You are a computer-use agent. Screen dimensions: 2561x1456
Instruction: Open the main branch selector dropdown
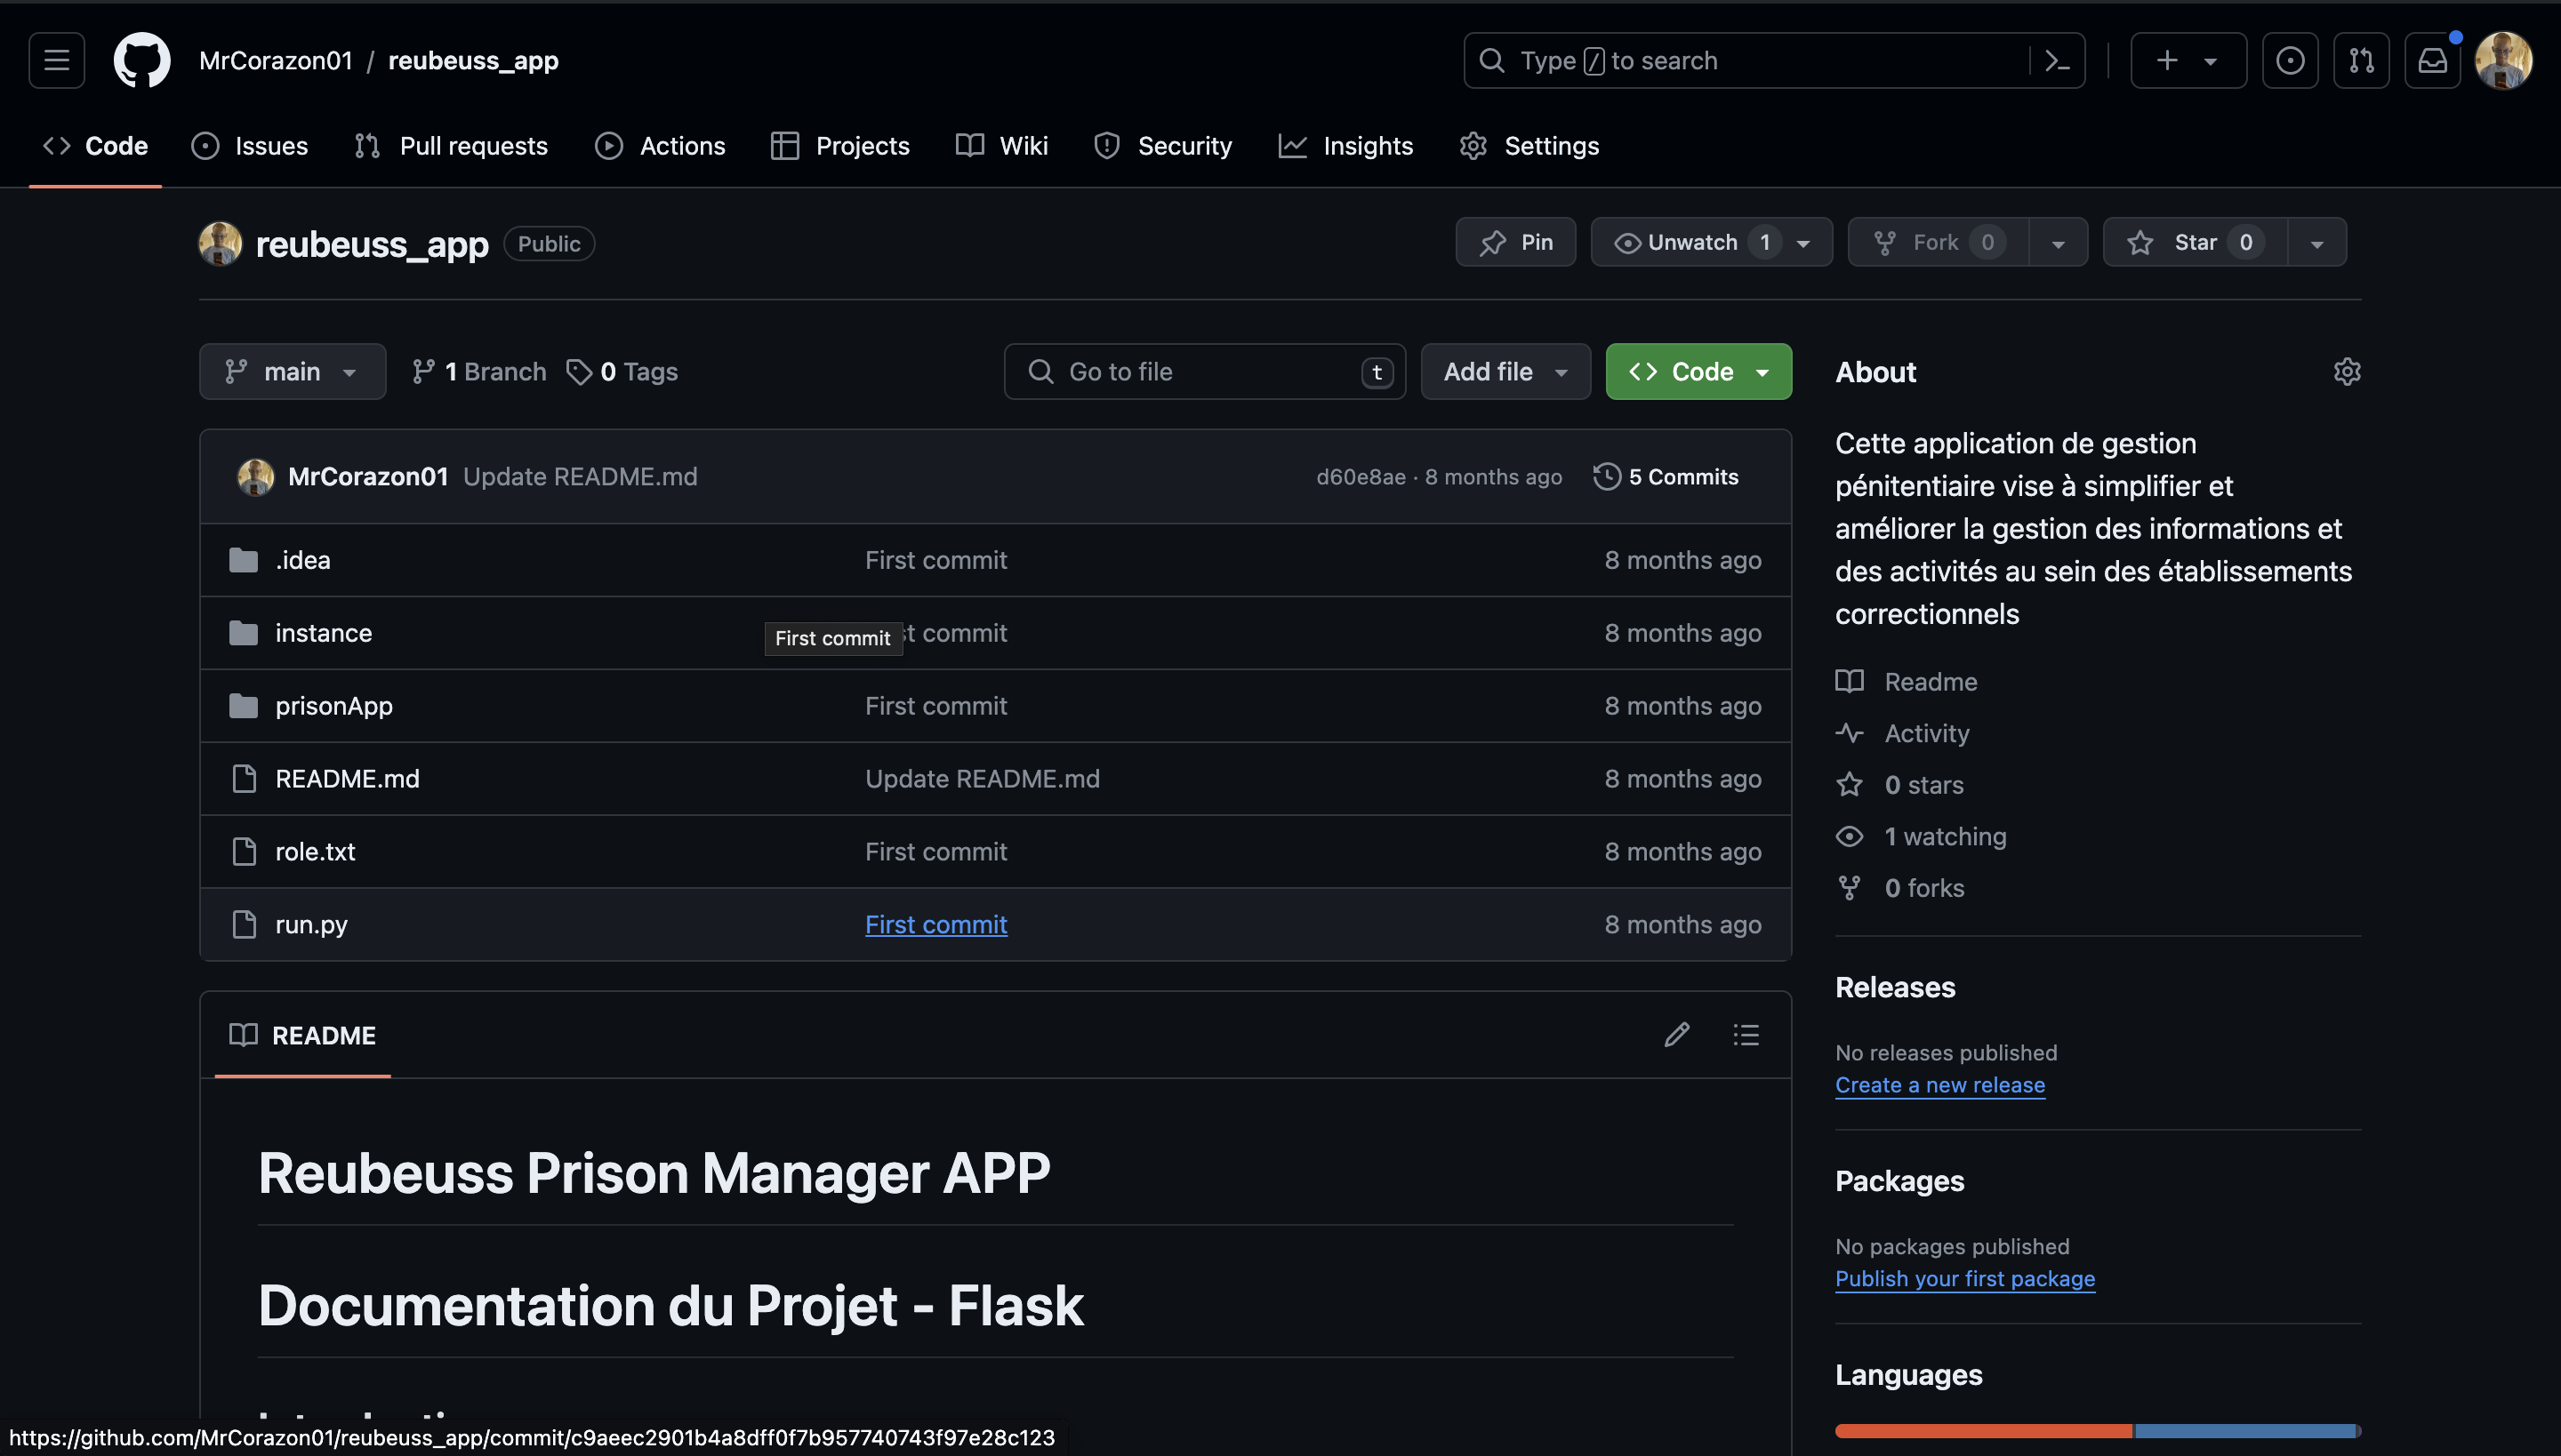point(292,372)
